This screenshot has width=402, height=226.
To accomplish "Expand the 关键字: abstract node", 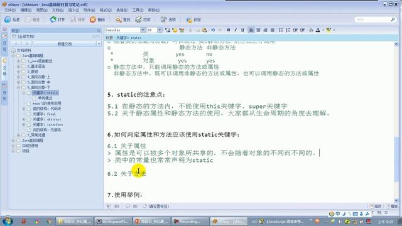I will (x=24, y=119).
